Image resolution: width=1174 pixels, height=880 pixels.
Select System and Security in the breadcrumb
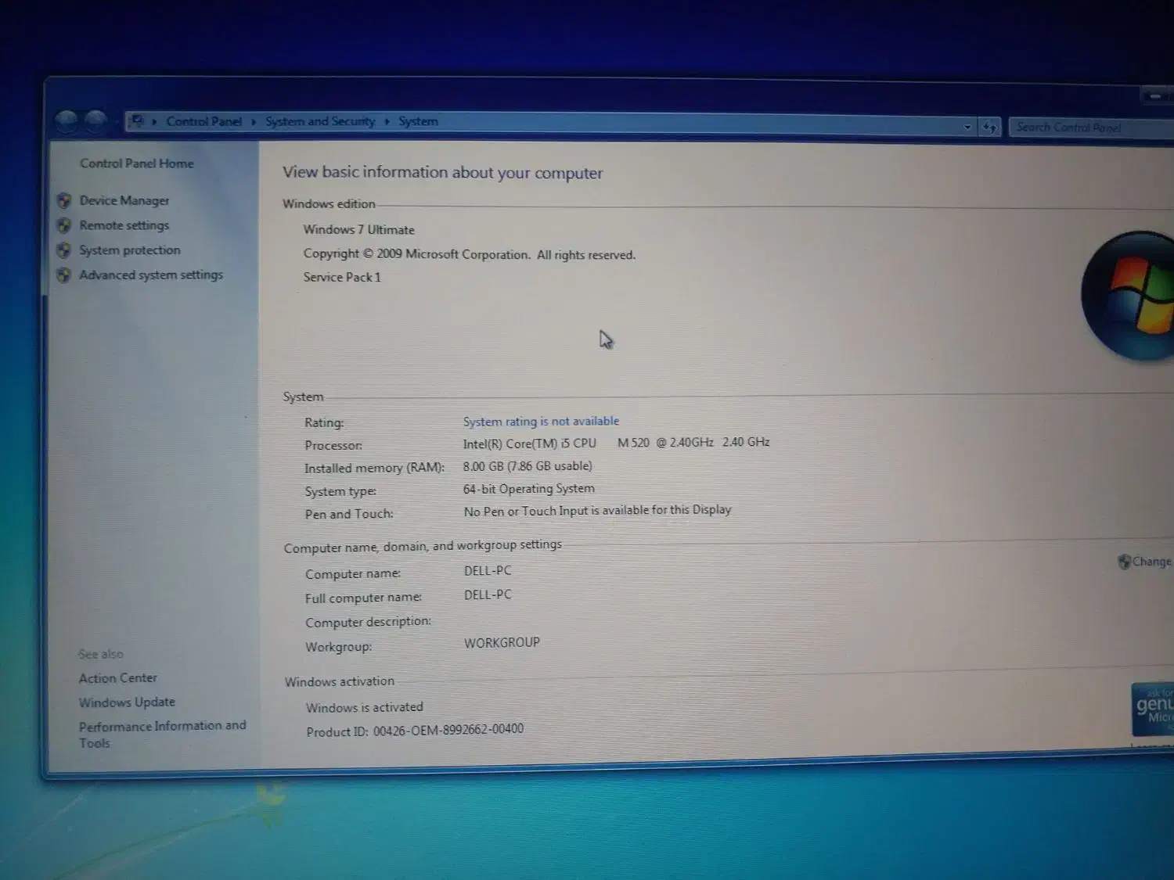(x=319, y=121)
